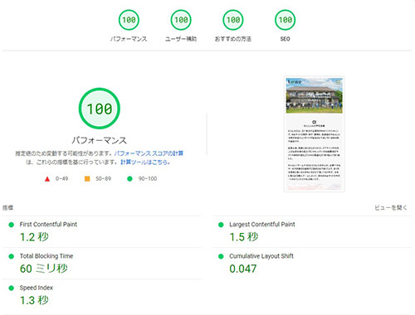Click the SEO label under top gauge
Image resolution: width=415 pixels, height=315 pixels.
click(285, 39)
